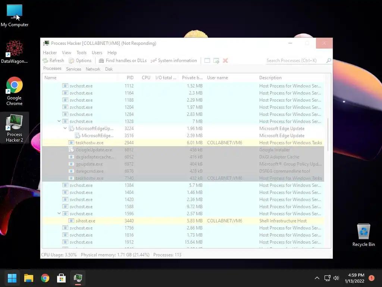Open the Users menu
382x287 pixels.
click(x=97, y=53)
